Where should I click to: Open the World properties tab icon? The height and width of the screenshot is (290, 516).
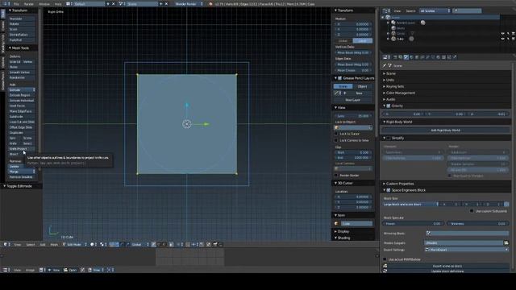[411, 57]
